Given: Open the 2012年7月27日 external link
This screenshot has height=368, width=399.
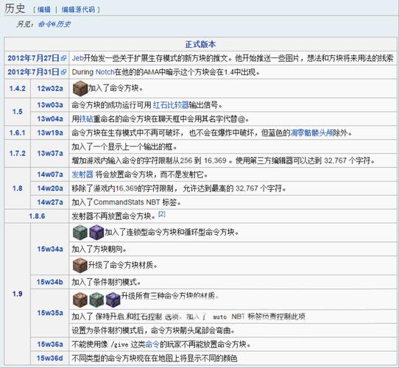Looking at the screenshot, I should pos(33,58).
